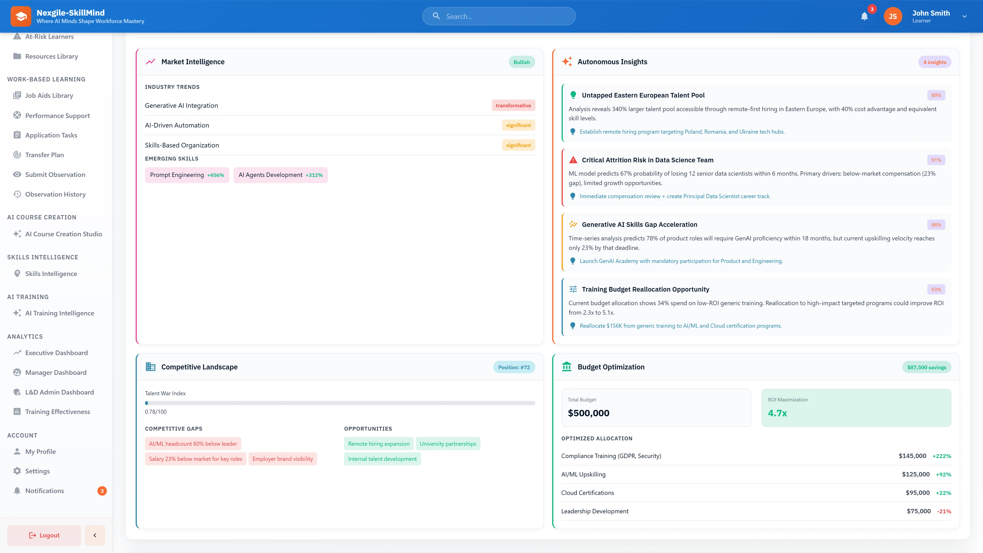Click the Talent War Index progress bar

pos(340,403)
